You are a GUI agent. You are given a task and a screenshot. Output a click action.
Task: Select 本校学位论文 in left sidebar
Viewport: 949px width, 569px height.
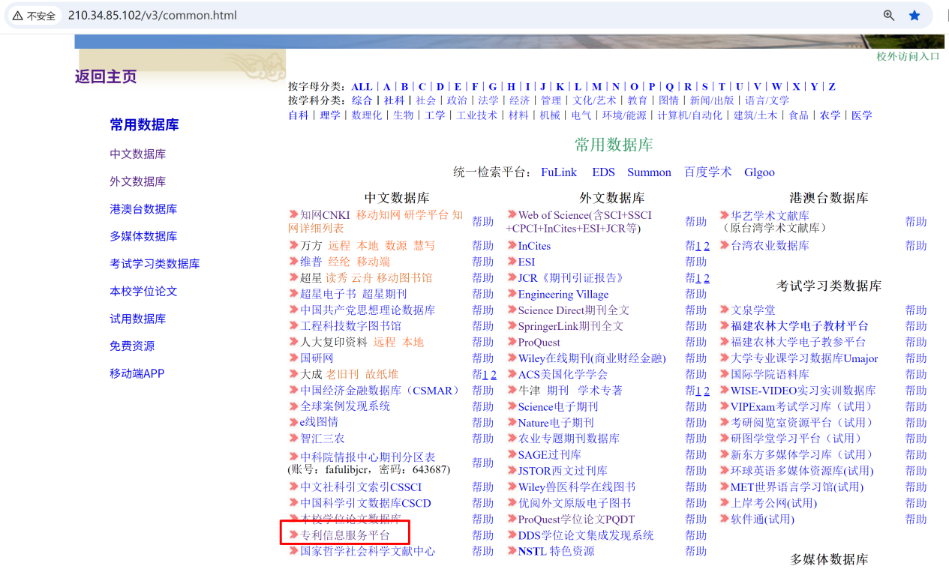click(x=143, y=292)
